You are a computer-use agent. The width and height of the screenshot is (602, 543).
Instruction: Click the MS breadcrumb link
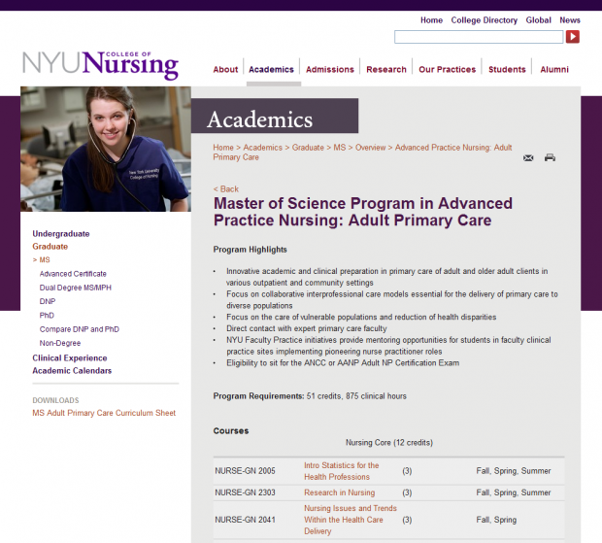(x=340, y=148)
